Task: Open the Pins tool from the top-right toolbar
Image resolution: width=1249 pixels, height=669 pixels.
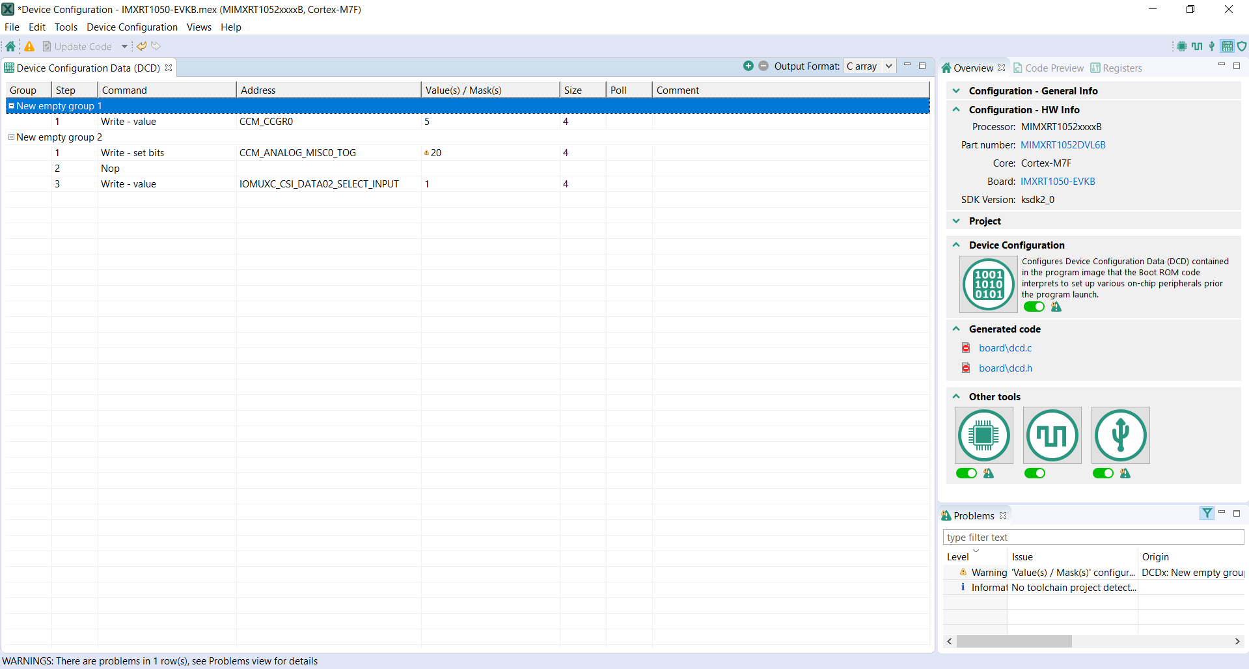Action: [x=1182, y=46]
